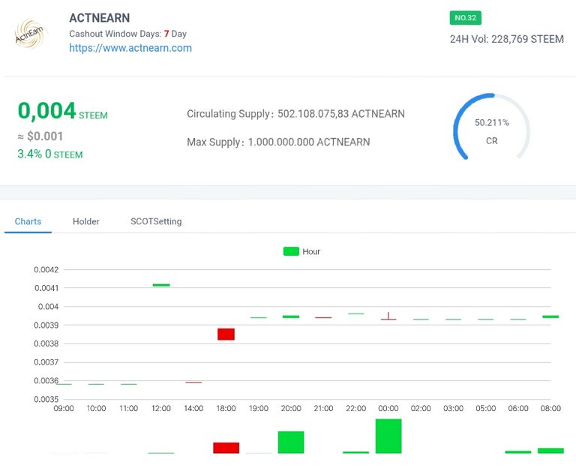Click the NO.32 rank badge
This screenshot has width=576, height=471.
click(x=466, y=18)
